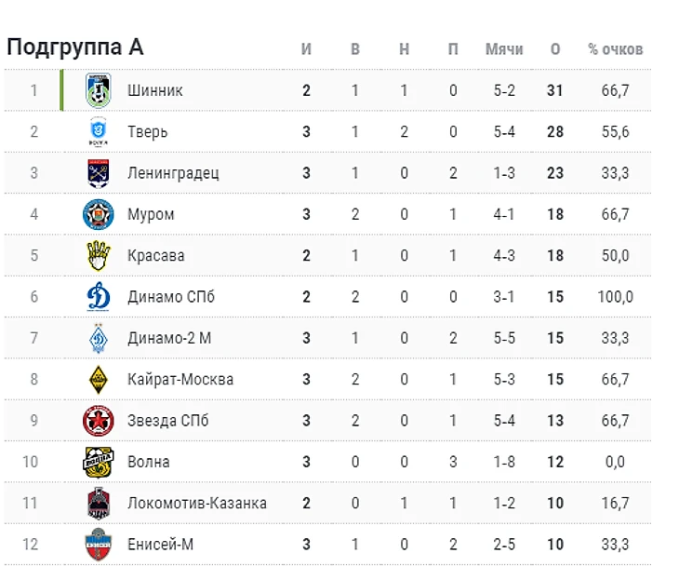This screenshot has height=580, width=679.
Task: Click the Мячи column header
Action: [x=504, y=49]
